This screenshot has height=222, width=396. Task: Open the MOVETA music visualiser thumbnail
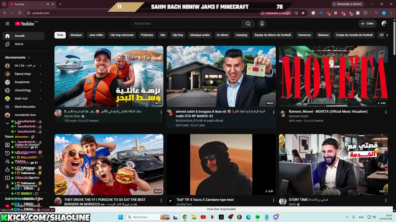334,76
